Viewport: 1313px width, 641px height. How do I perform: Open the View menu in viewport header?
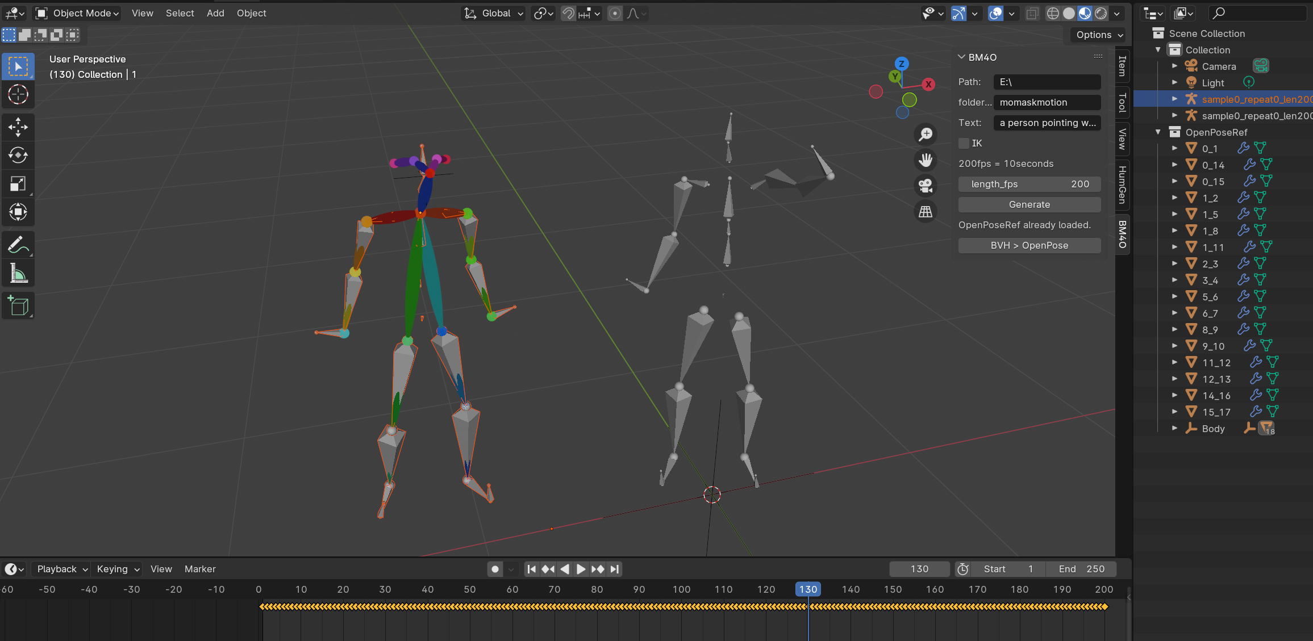point(142,13)
